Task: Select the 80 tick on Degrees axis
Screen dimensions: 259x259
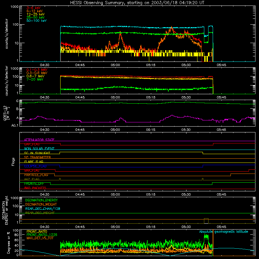Action: tap(17, 235)
